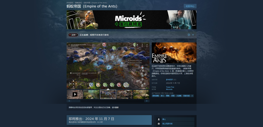Image resolution: width=263 pixels, height=127 pixels.
Task: Open the large beetle battle screenshot
Action: click(x=108, y=66)
